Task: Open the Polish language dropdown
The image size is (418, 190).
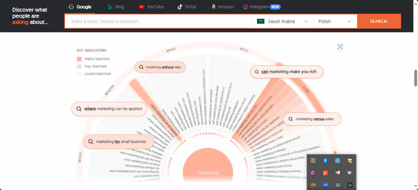Action: pos(336,21)
